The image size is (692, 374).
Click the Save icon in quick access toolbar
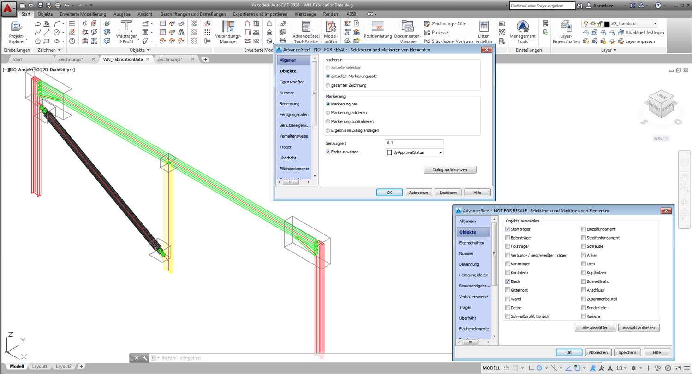click(41, 5)
